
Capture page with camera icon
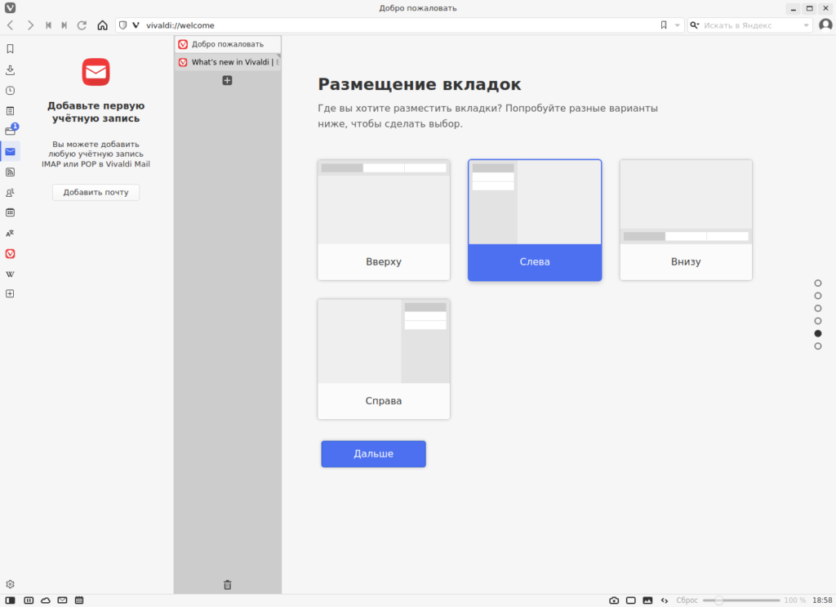click(614, 600)
